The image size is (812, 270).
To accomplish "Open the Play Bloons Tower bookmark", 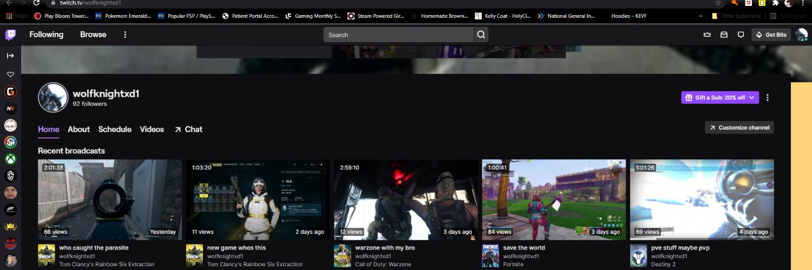I will (61, 16).
